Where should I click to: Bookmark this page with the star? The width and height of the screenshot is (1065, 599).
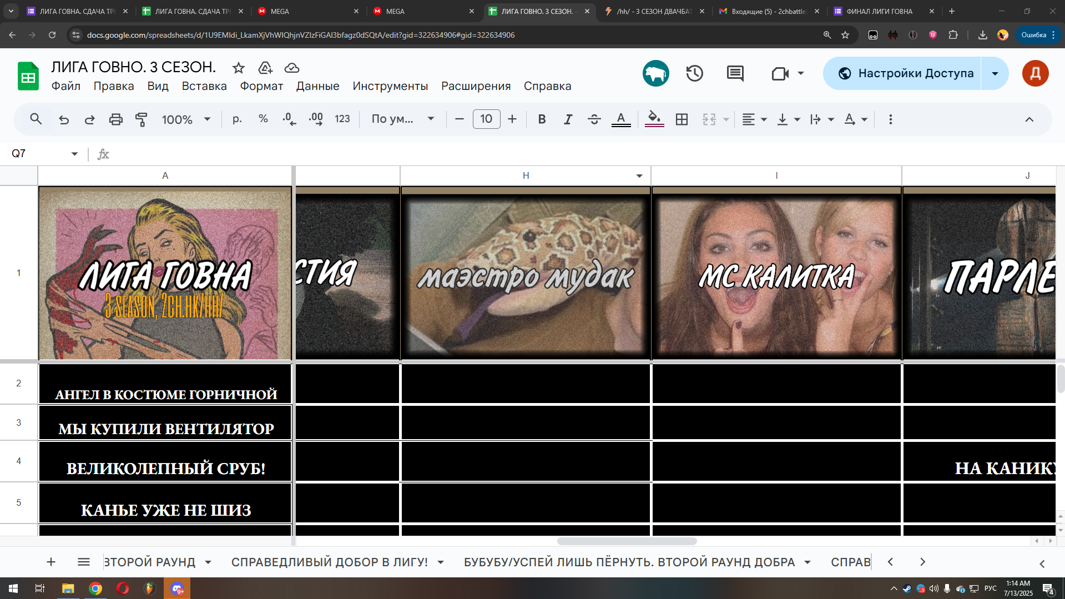845,35
